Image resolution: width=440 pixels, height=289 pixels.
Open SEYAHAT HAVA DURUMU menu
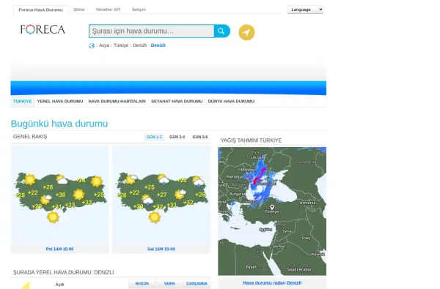177,102
